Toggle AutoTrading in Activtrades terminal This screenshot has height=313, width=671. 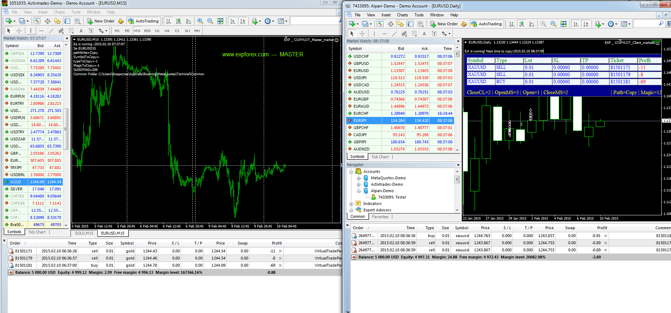point(143,21)
